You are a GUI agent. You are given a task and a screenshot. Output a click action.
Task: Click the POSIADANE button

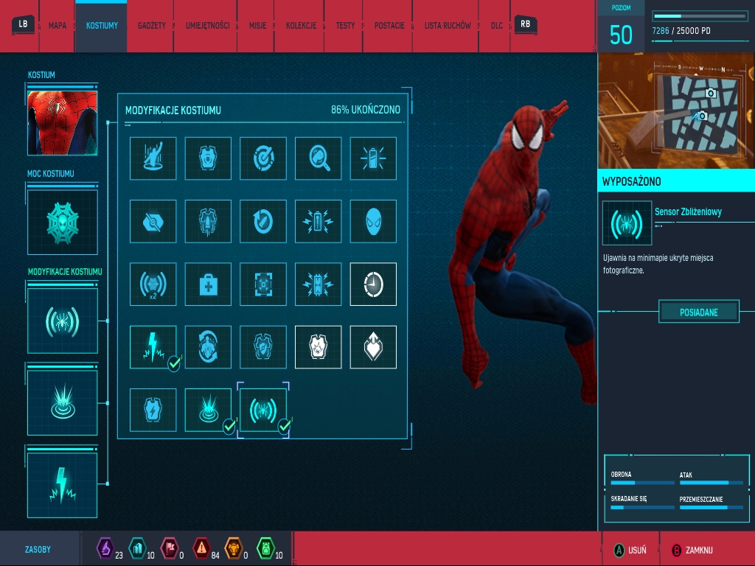click(x=699, y=312)
